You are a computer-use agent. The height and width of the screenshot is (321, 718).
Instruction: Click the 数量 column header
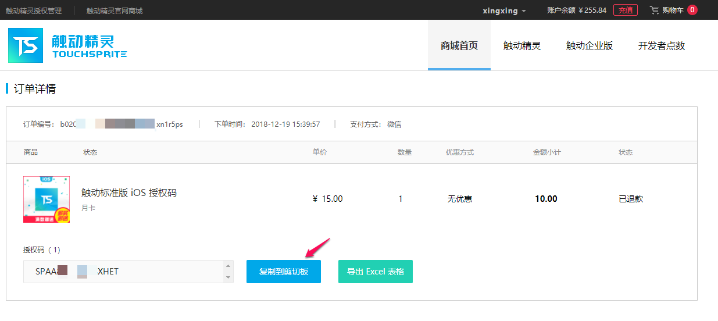click(405, 152)
